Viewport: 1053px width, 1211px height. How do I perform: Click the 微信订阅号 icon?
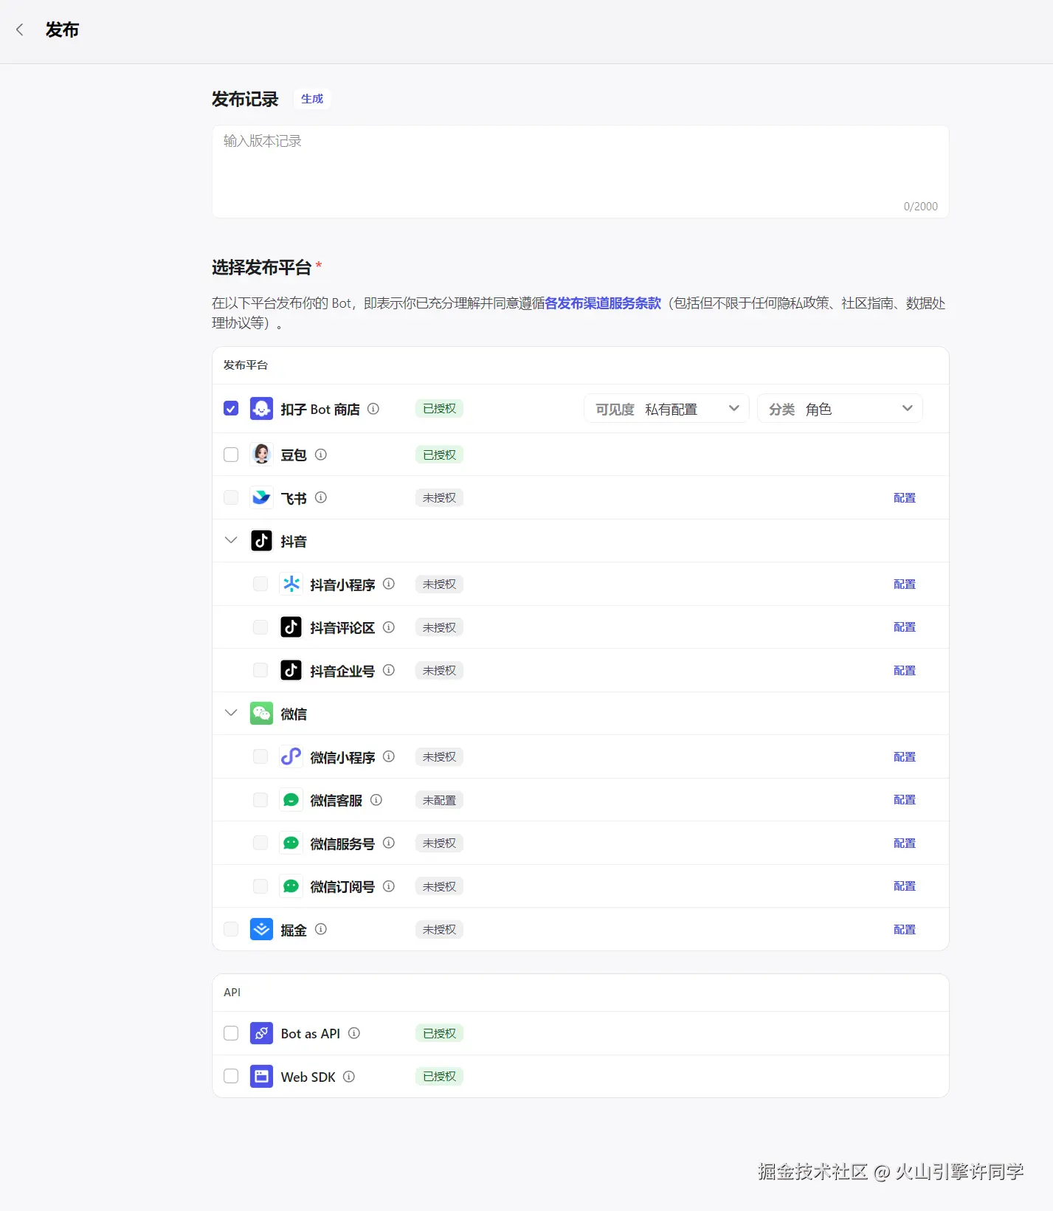[291, 886]
